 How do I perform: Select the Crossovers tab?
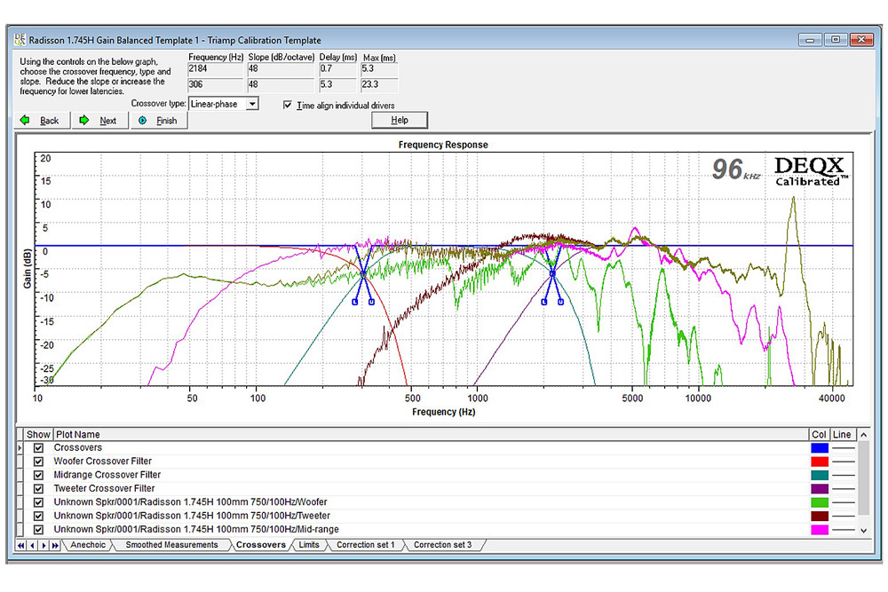coord(260,545)
